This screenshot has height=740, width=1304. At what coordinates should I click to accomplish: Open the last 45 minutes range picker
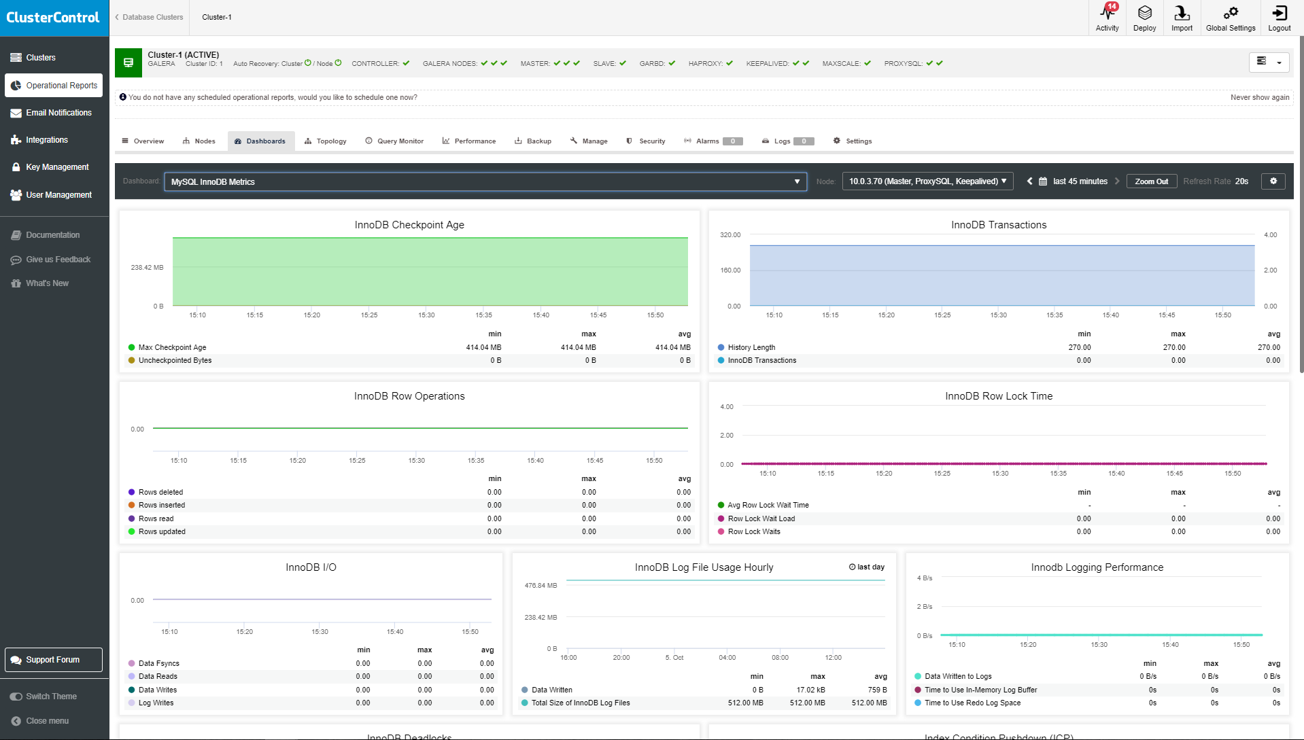click(1080, 181)
